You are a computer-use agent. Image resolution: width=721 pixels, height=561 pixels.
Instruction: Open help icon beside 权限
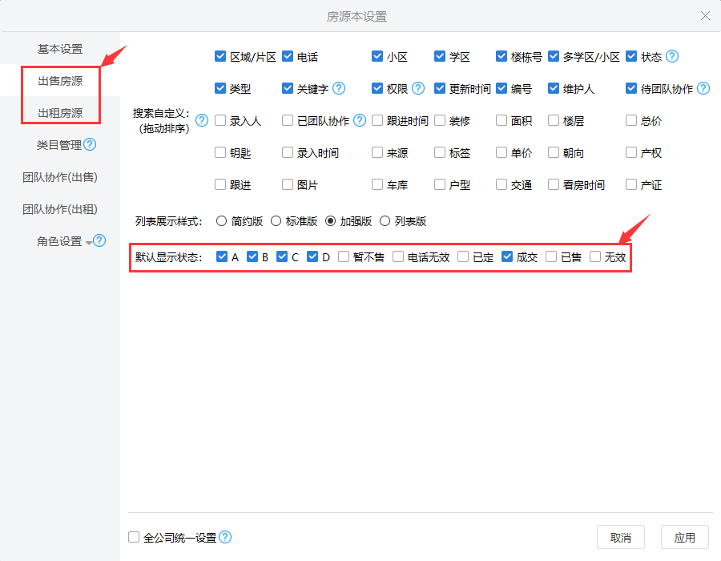click(x=417, y=88)
